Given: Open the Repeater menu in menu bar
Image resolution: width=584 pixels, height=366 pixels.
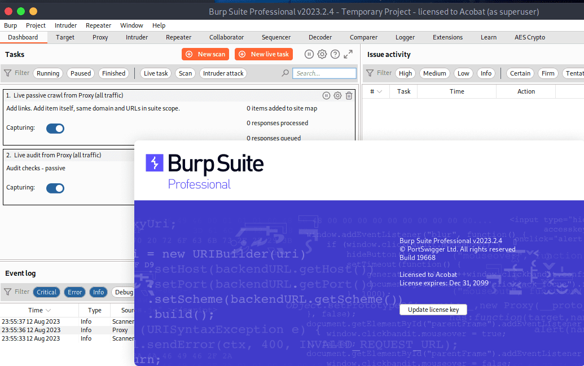Looking at the screenshot, I should pos(98,25).
